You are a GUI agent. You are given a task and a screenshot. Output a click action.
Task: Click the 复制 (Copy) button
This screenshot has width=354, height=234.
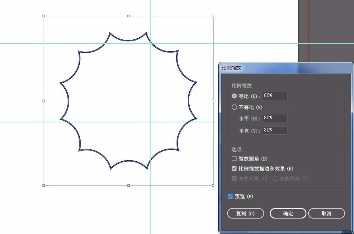click(x=246, y=213)
